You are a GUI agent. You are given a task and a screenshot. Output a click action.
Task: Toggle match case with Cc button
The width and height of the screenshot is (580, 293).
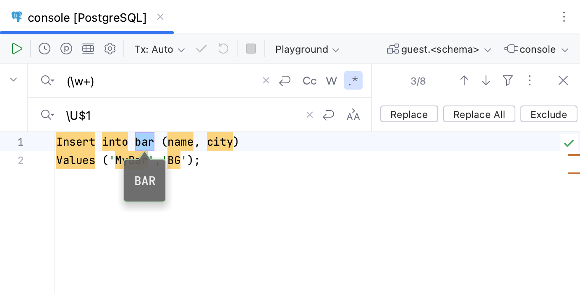(310, 80)
